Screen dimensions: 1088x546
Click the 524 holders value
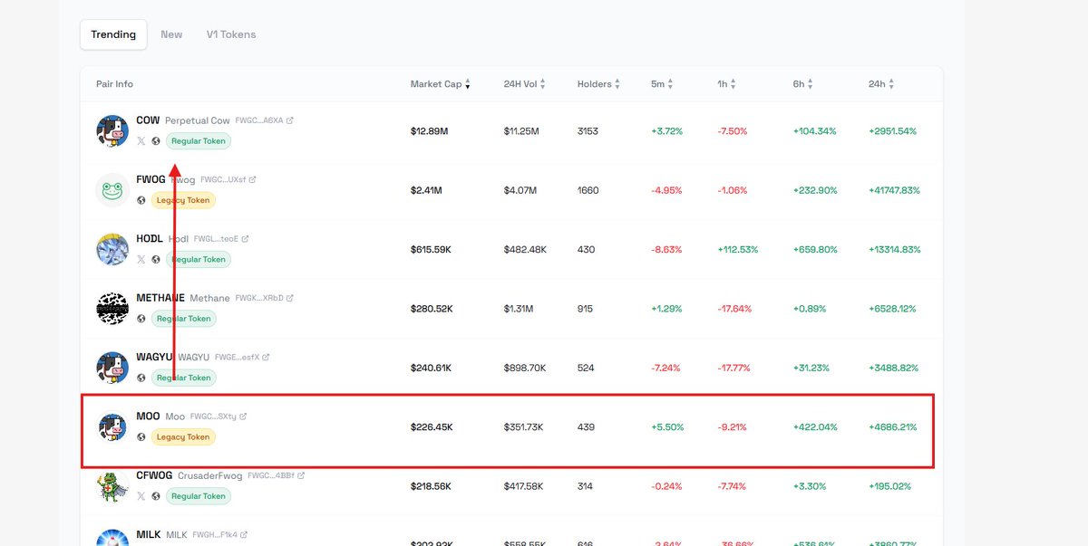click(586, 369)
